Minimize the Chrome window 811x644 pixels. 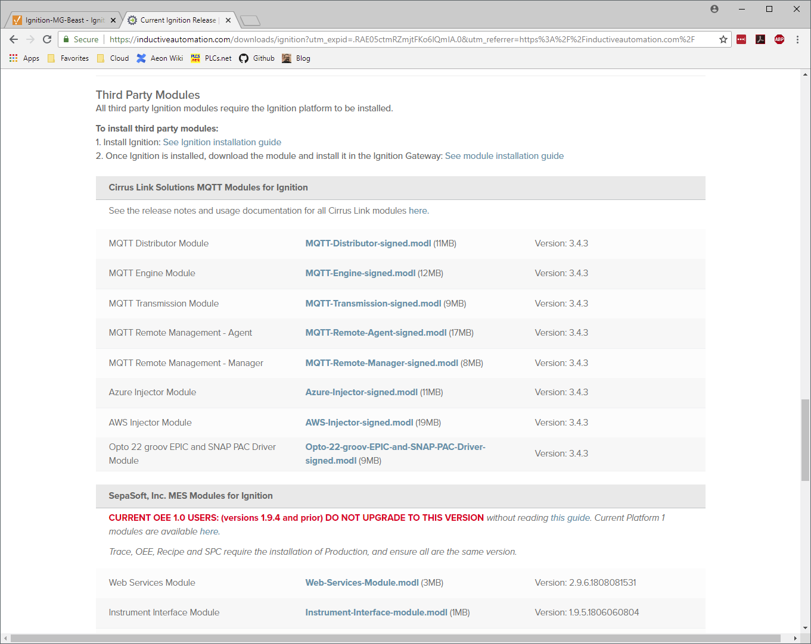click(742, 9)
